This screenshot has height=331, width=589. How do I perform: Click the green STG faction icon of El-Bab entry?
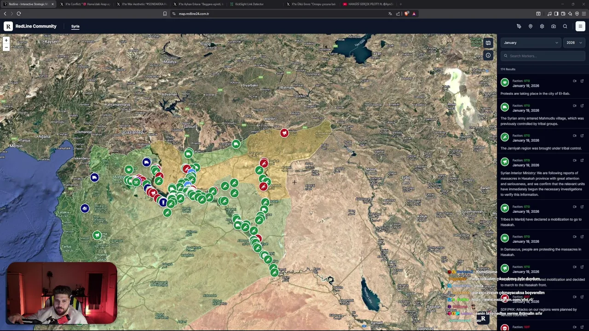(x=505, y=82)
